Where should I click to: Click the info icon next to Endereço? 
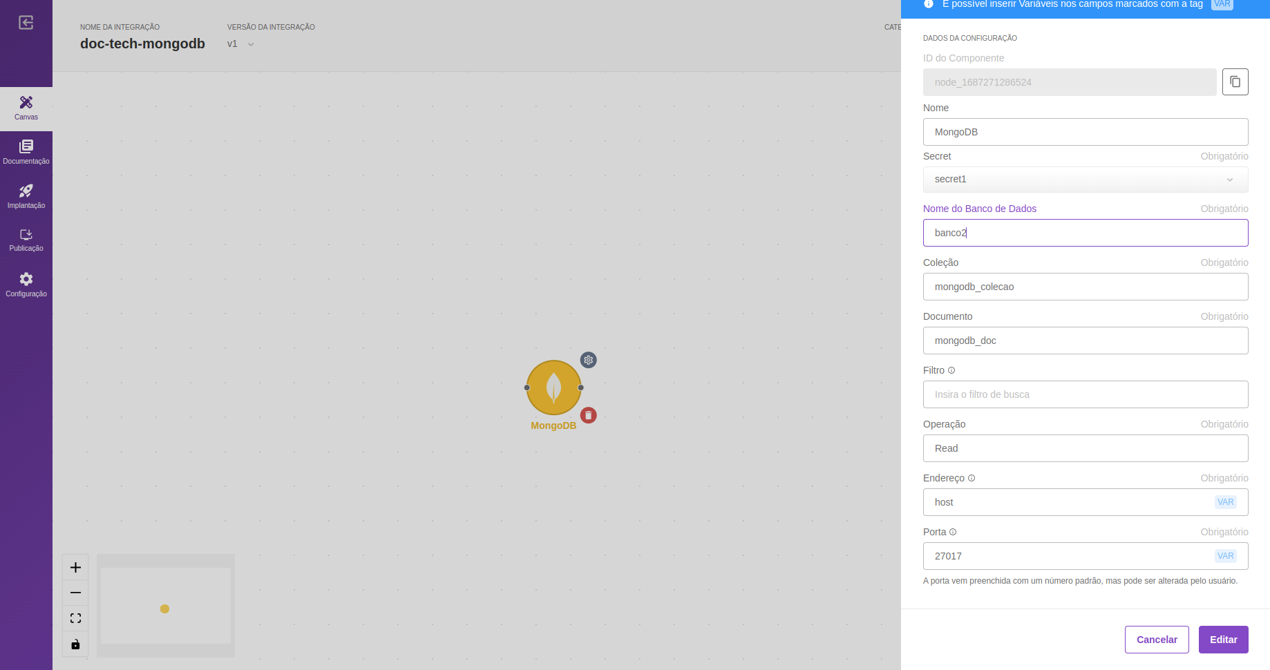tap(972, 478)
